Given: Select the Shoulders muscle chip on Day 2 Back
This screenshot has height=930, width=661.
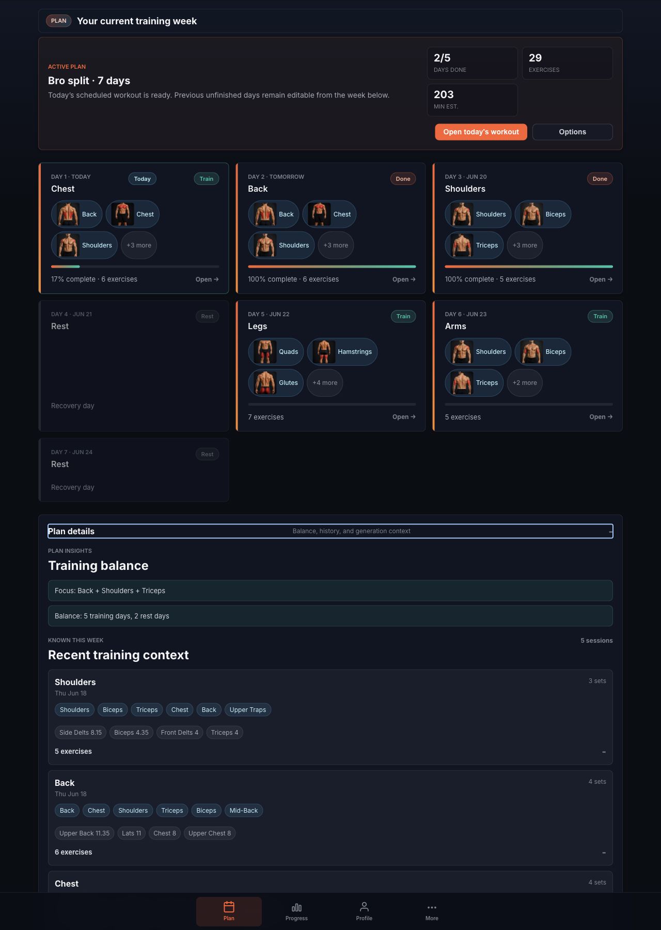Looking at the screenshot, I should tap(281, 245).
